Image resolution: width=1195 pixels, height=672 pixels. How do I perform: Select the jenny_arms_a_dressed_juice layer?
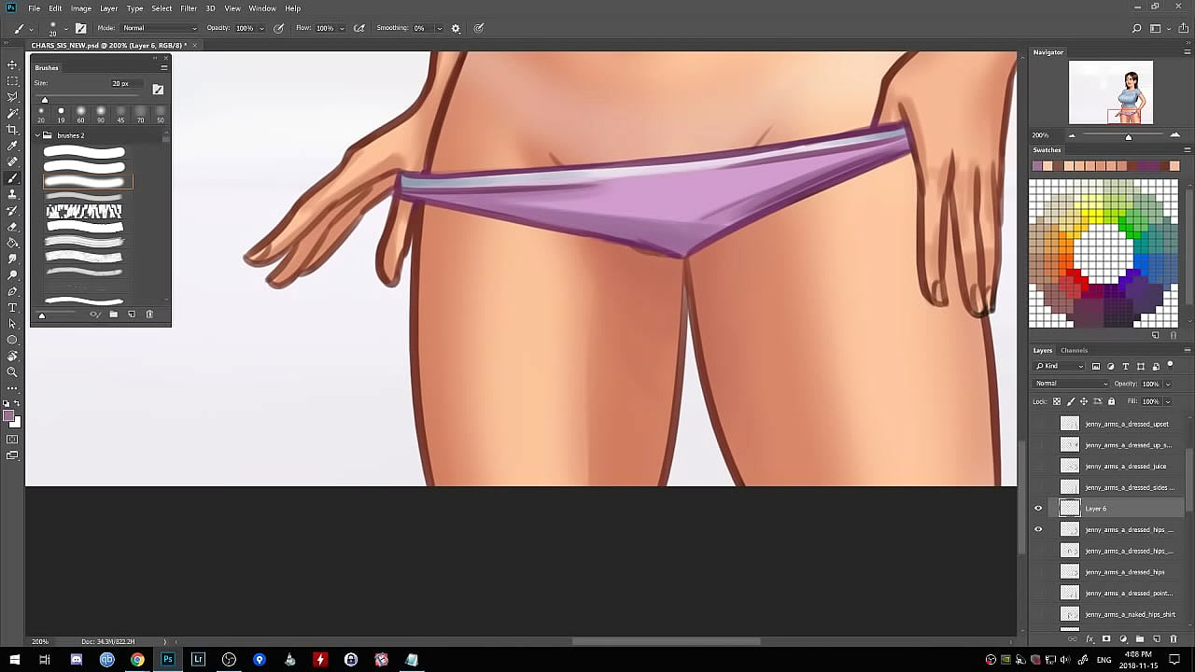click(1126, 467)
